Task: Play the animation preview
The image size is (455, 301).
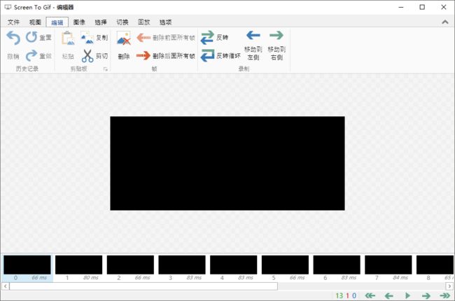Action: click(407, 295)
